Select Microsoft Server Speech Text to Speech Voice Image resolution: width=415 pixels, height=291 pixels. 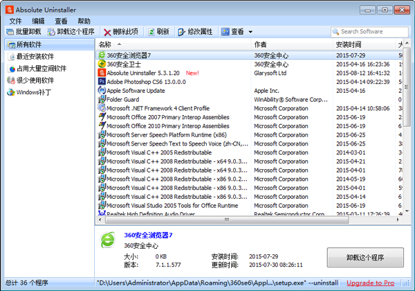point(249,143)
